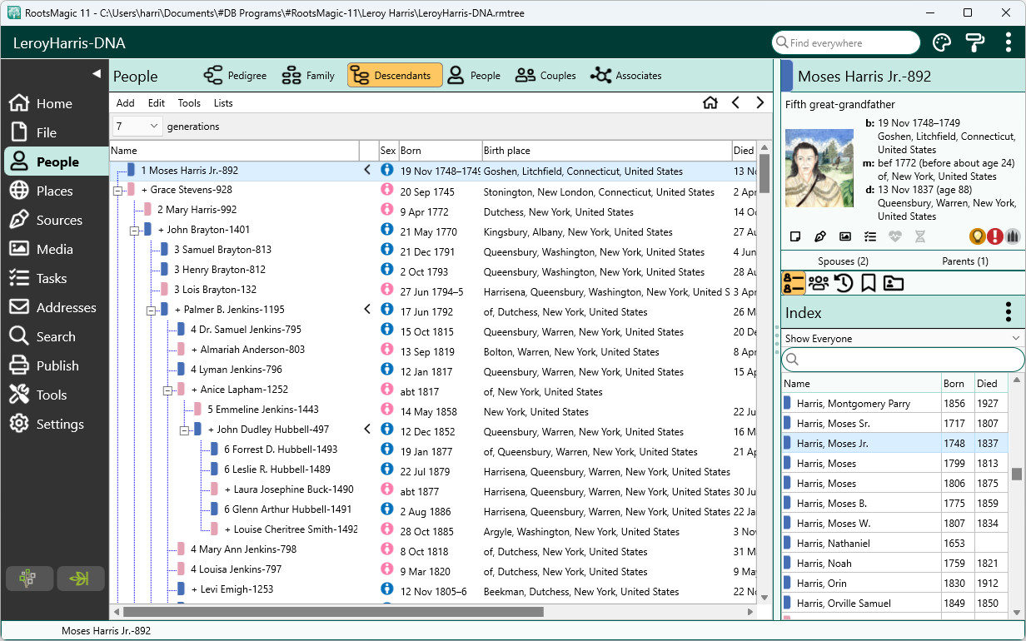Click the chevron beside Moses Harris Jr.-892 row
This screenshot has height=641, width=1026.
(367, 171)
